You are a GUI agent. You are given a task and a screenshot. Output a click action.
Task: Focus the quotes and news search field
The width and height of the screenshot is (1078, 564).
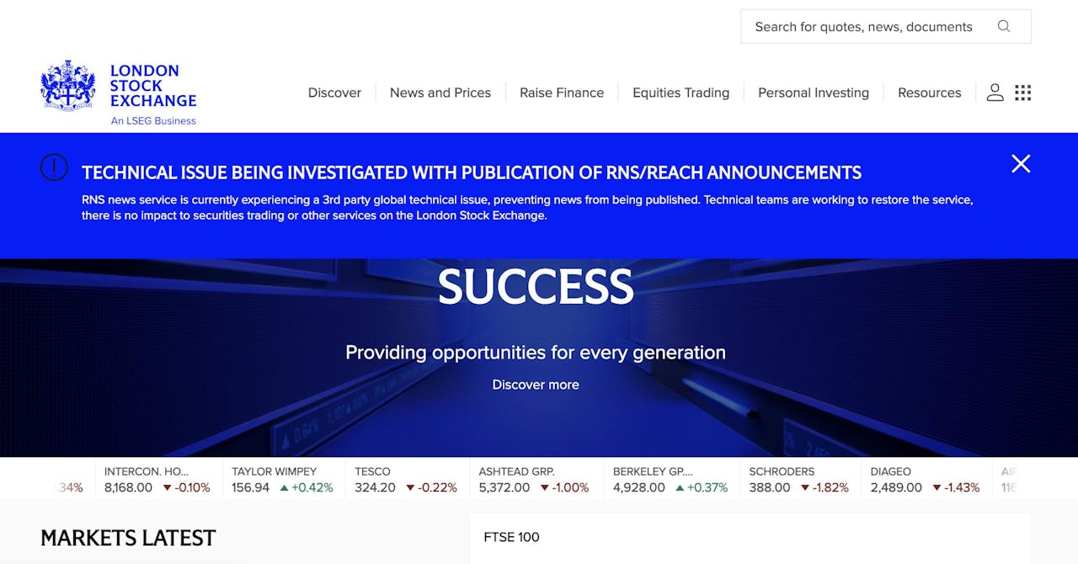pyautogui.click(x=885, y=26)
